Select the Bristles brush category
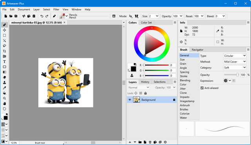The width and height of the screenshot is (251, 145). point(184,109)
